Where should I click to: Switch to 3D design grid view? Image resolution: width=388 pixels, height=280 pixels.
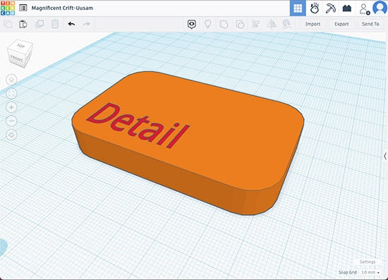(298, 8)
